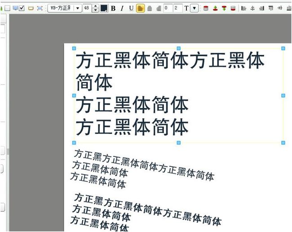The width and height of the screenshot is (292, 232).
Task: Select top-right handle of text box
Action: coord(283,49)
